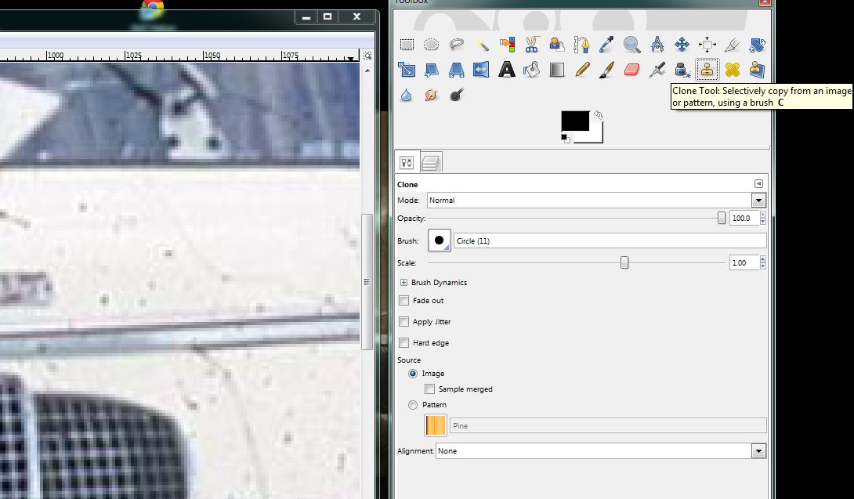Activate the Crop tool
This screenshot has width=854, height=499.
(x=732, y=45)
